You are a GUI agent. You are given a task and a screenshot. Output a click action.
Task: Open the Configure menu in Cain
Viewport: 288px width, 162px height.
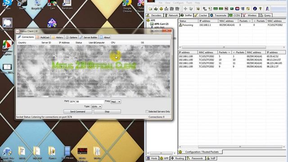[178, 3]
